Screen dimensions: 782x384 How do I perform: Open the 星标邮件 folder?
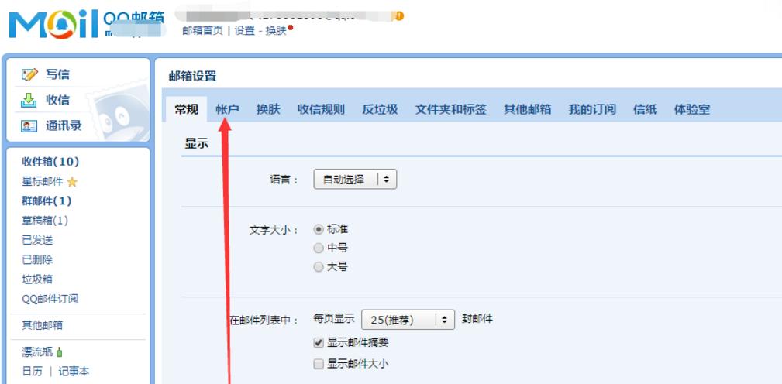click(43, 182)
